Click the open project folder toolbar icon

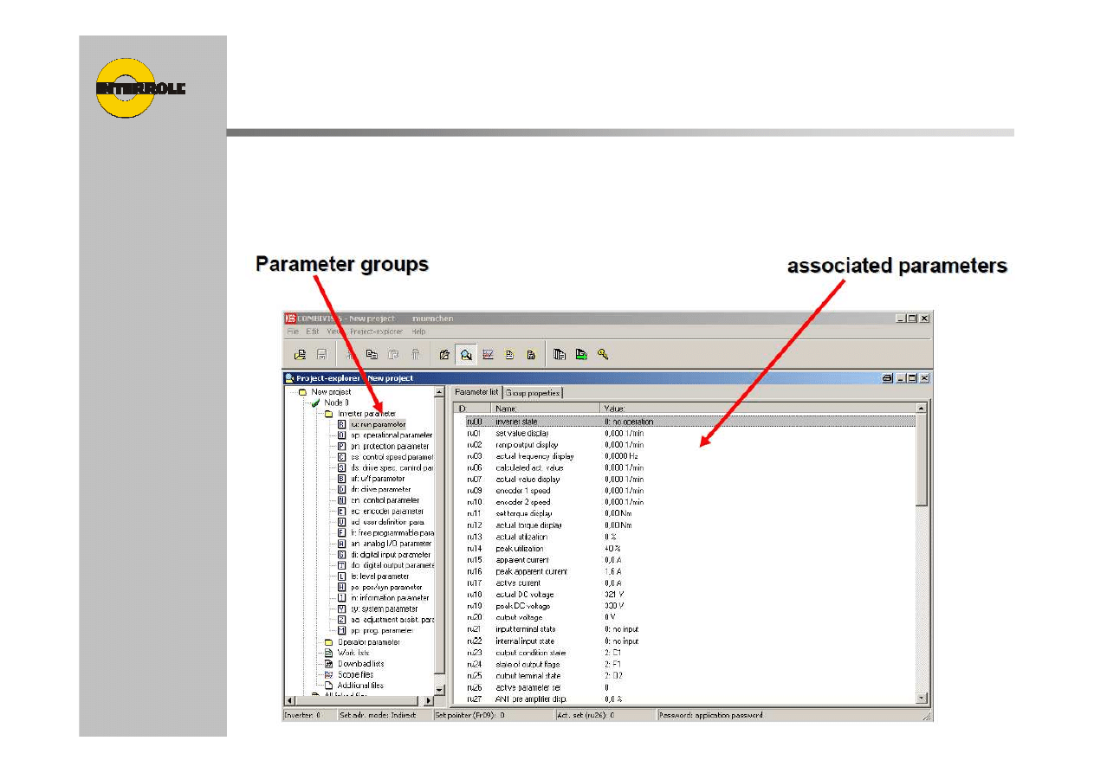(300, 354)
